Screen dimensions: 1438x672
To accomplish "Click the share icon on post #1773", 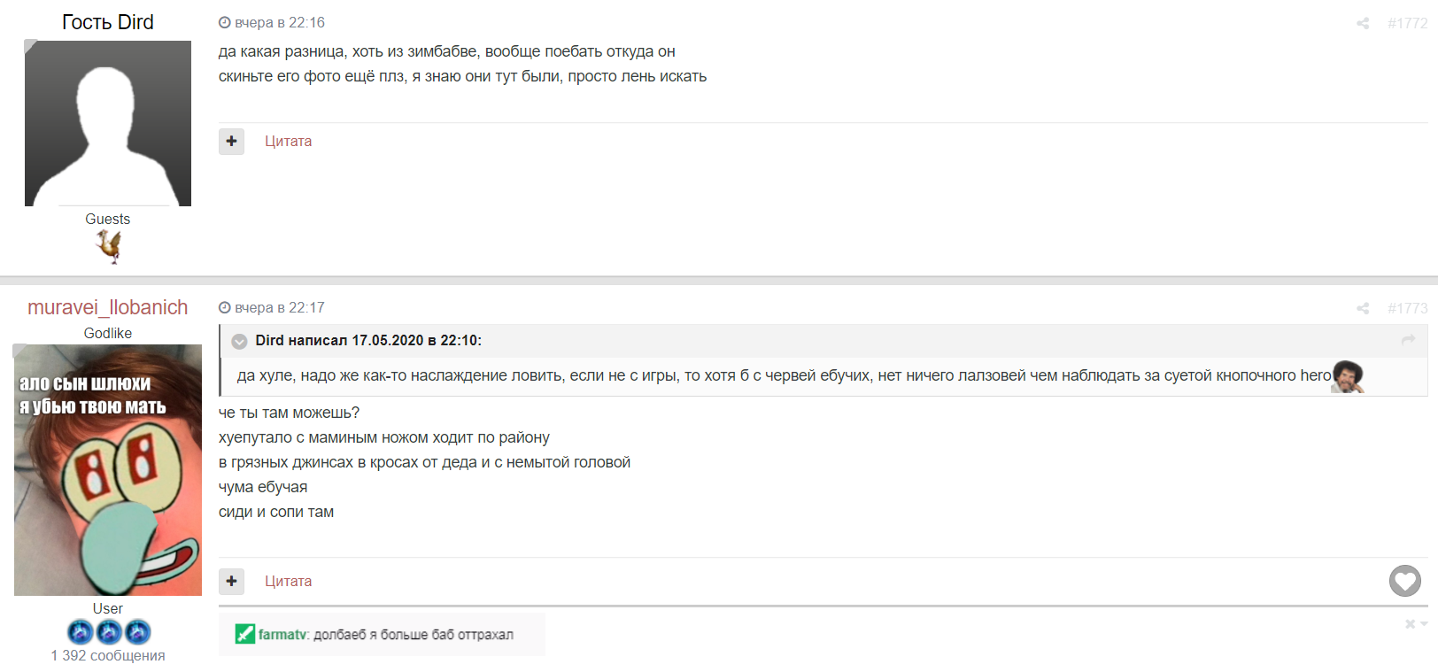I will click(1363, 309).
